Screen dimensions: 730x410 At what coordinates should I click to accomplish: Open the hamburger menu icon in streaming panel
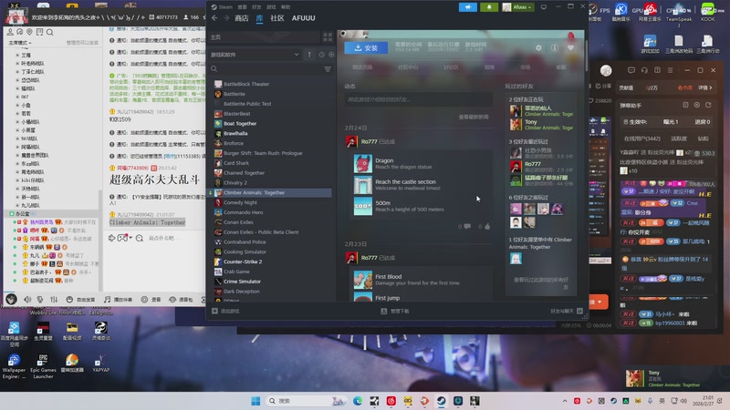[670, 70]
